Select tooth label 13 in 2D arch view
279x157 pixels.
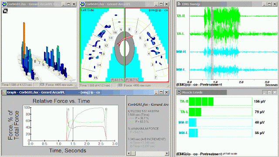(x=103, y=54)
